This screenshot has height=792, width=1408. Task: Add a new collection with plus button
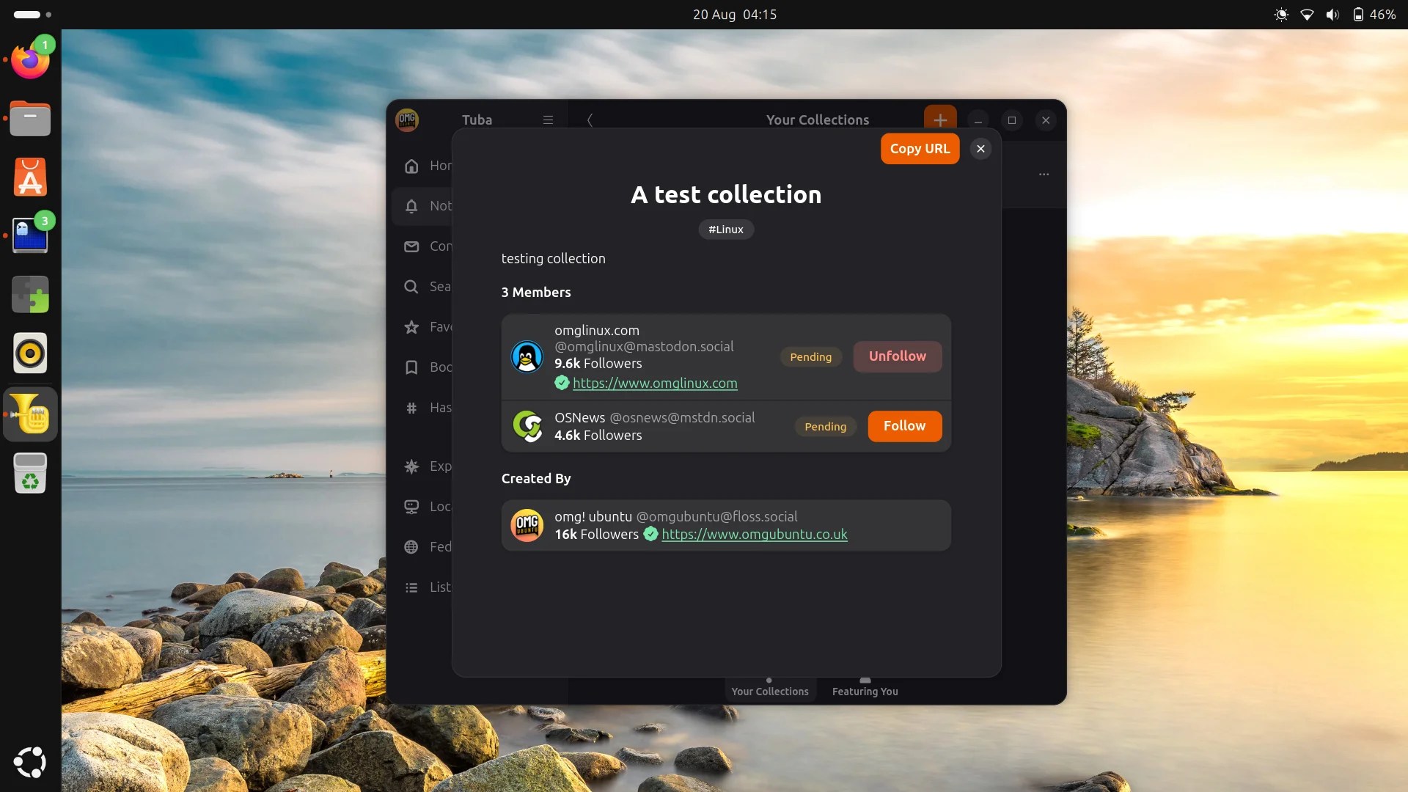tap(940, 120)
